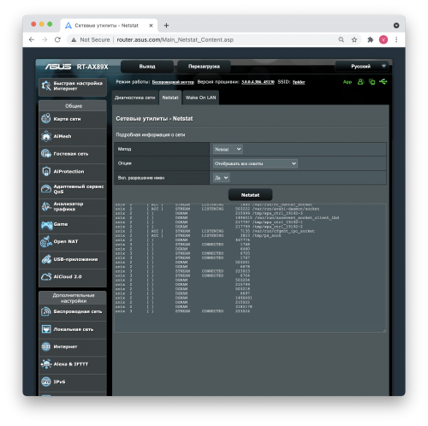
Task: Click the Перезагрузка reboot button
Action: 204,67
